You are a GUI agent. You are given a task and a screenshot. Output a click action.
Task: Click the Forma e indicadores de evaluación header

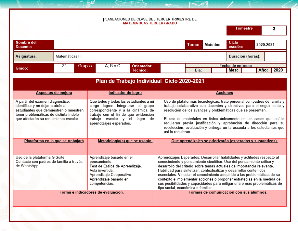[92, 192]
